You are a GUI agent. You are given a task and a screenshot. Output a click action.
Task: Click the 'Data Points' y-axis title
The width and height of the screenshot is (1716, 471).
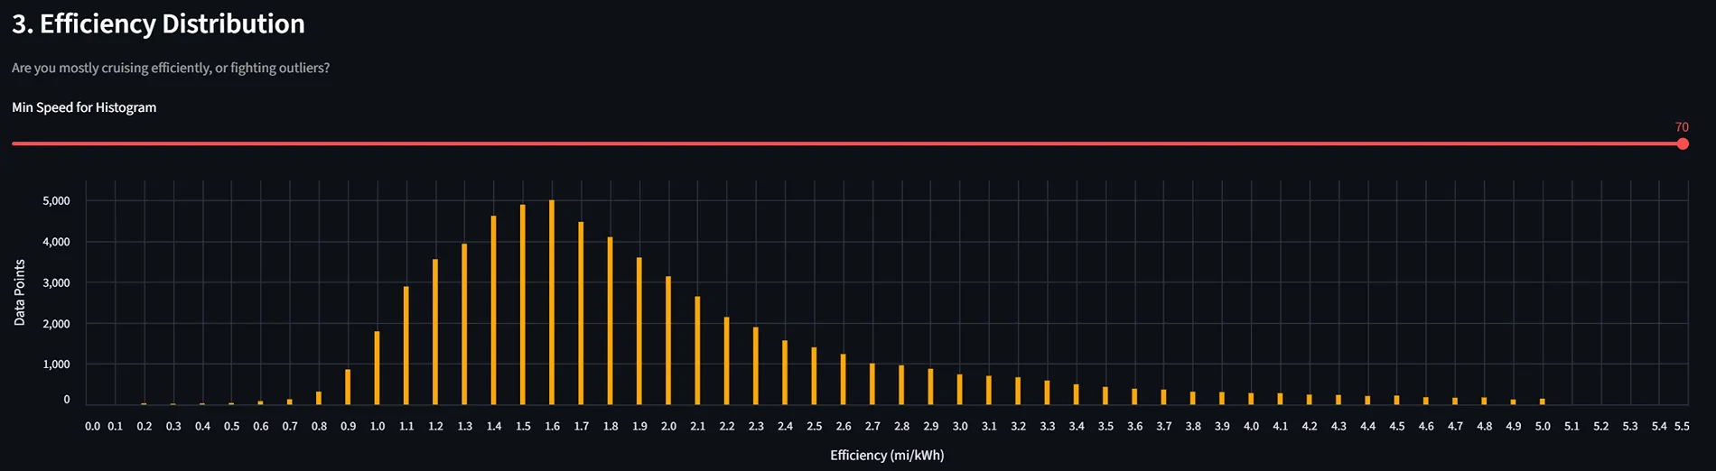click(x=19, y=292)
